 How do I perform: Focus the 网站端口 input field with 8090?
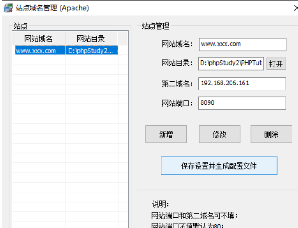click(242, 103)
